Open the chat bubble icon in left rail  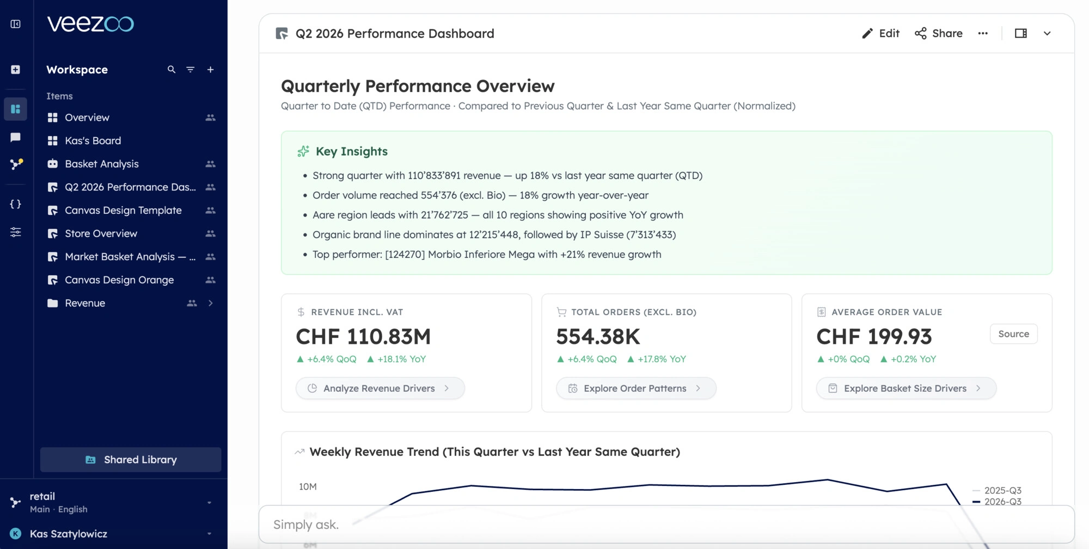pos(15,137)
